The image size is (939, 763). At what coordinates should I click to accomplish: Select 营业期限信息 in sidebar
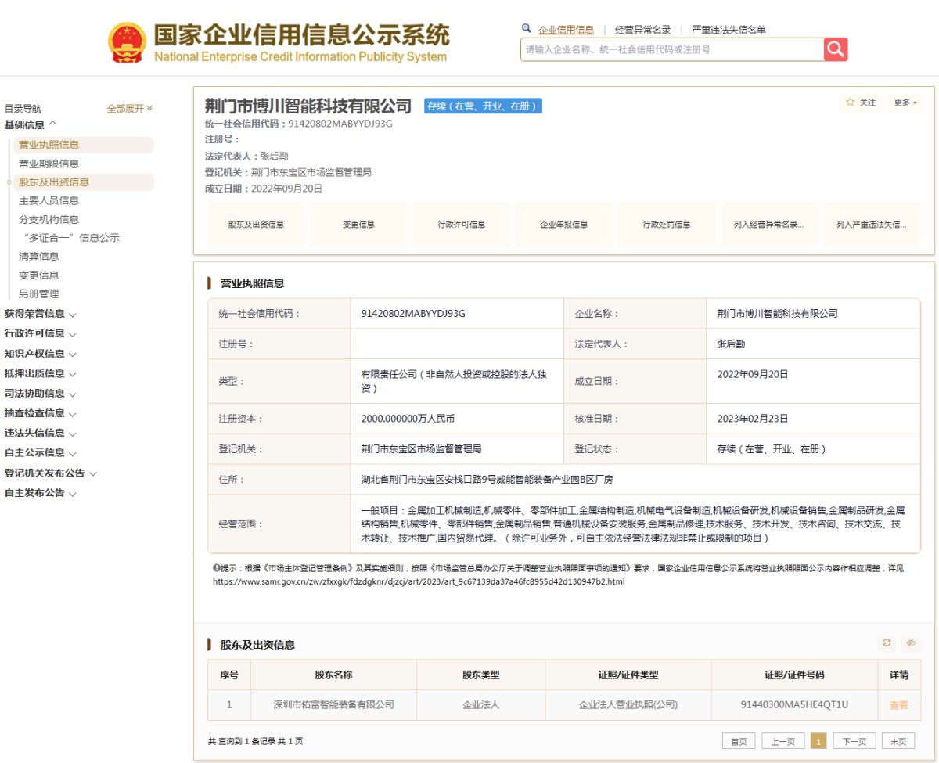click(49, 164)
